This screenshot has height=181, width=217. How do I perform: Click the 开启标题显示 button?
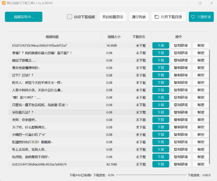point(113,17)
